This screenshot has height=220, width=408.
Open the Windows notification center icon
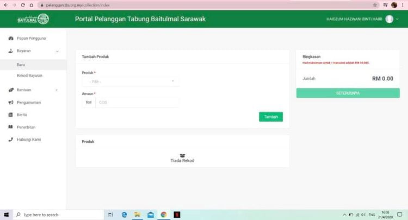(x=400, y=215)
